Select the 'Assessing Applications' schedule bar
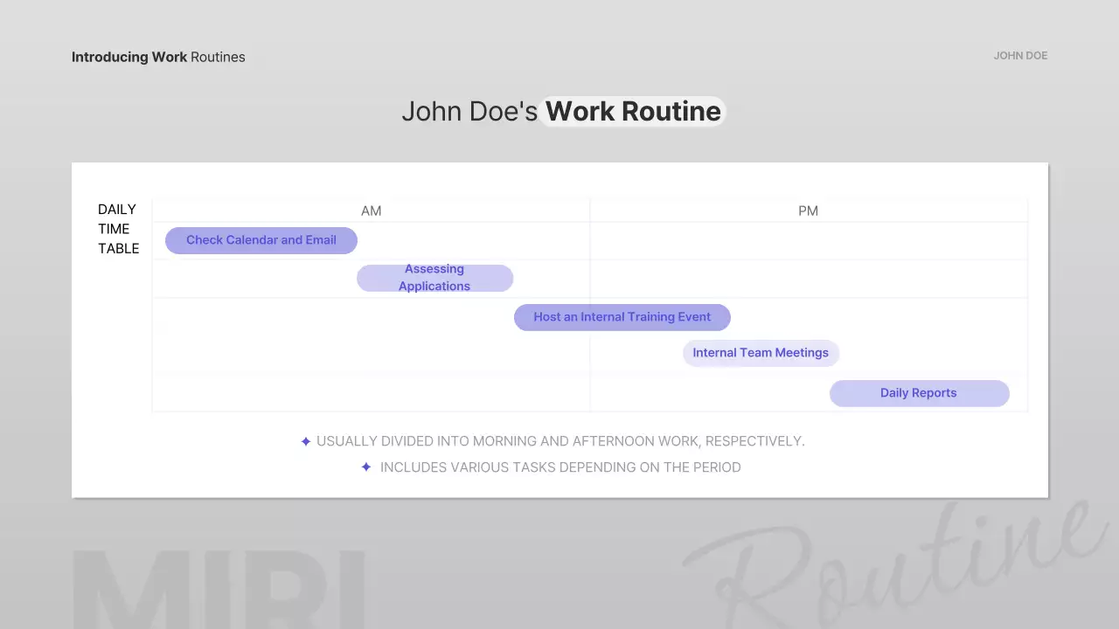Screen dimensions: 1119x629 (434, 278)
